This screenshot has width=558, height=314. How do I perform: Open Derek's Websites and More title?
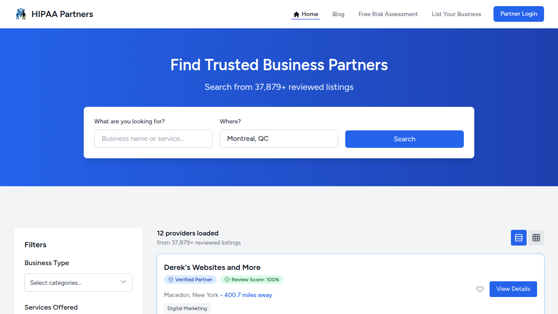[212, 267]
